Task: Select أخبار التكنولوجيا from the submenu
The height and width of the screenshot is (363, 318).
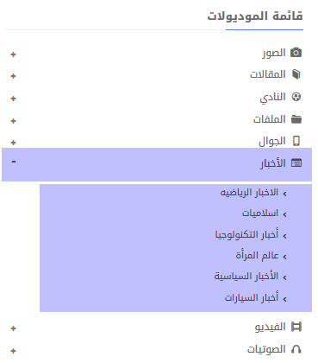Action: point(246,234)
